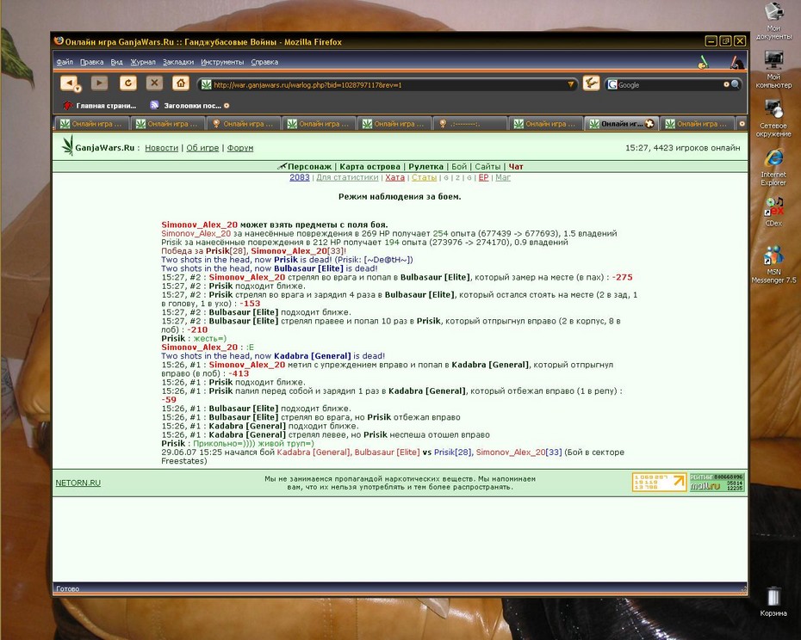Launch Internet Explorer from desktop
Viewport: 801px width, 640px height.
tap(773, 168)
